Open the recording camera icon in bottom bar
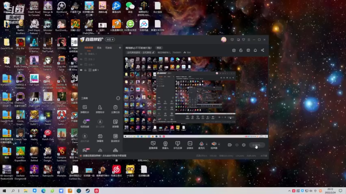Viewport: 346px width, 194px height. tap(230, 145)
